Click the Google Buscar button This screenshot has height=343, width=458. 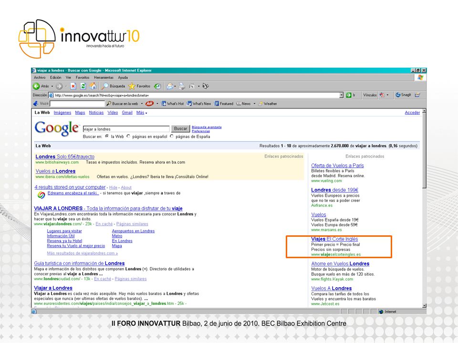coord(180,129)
